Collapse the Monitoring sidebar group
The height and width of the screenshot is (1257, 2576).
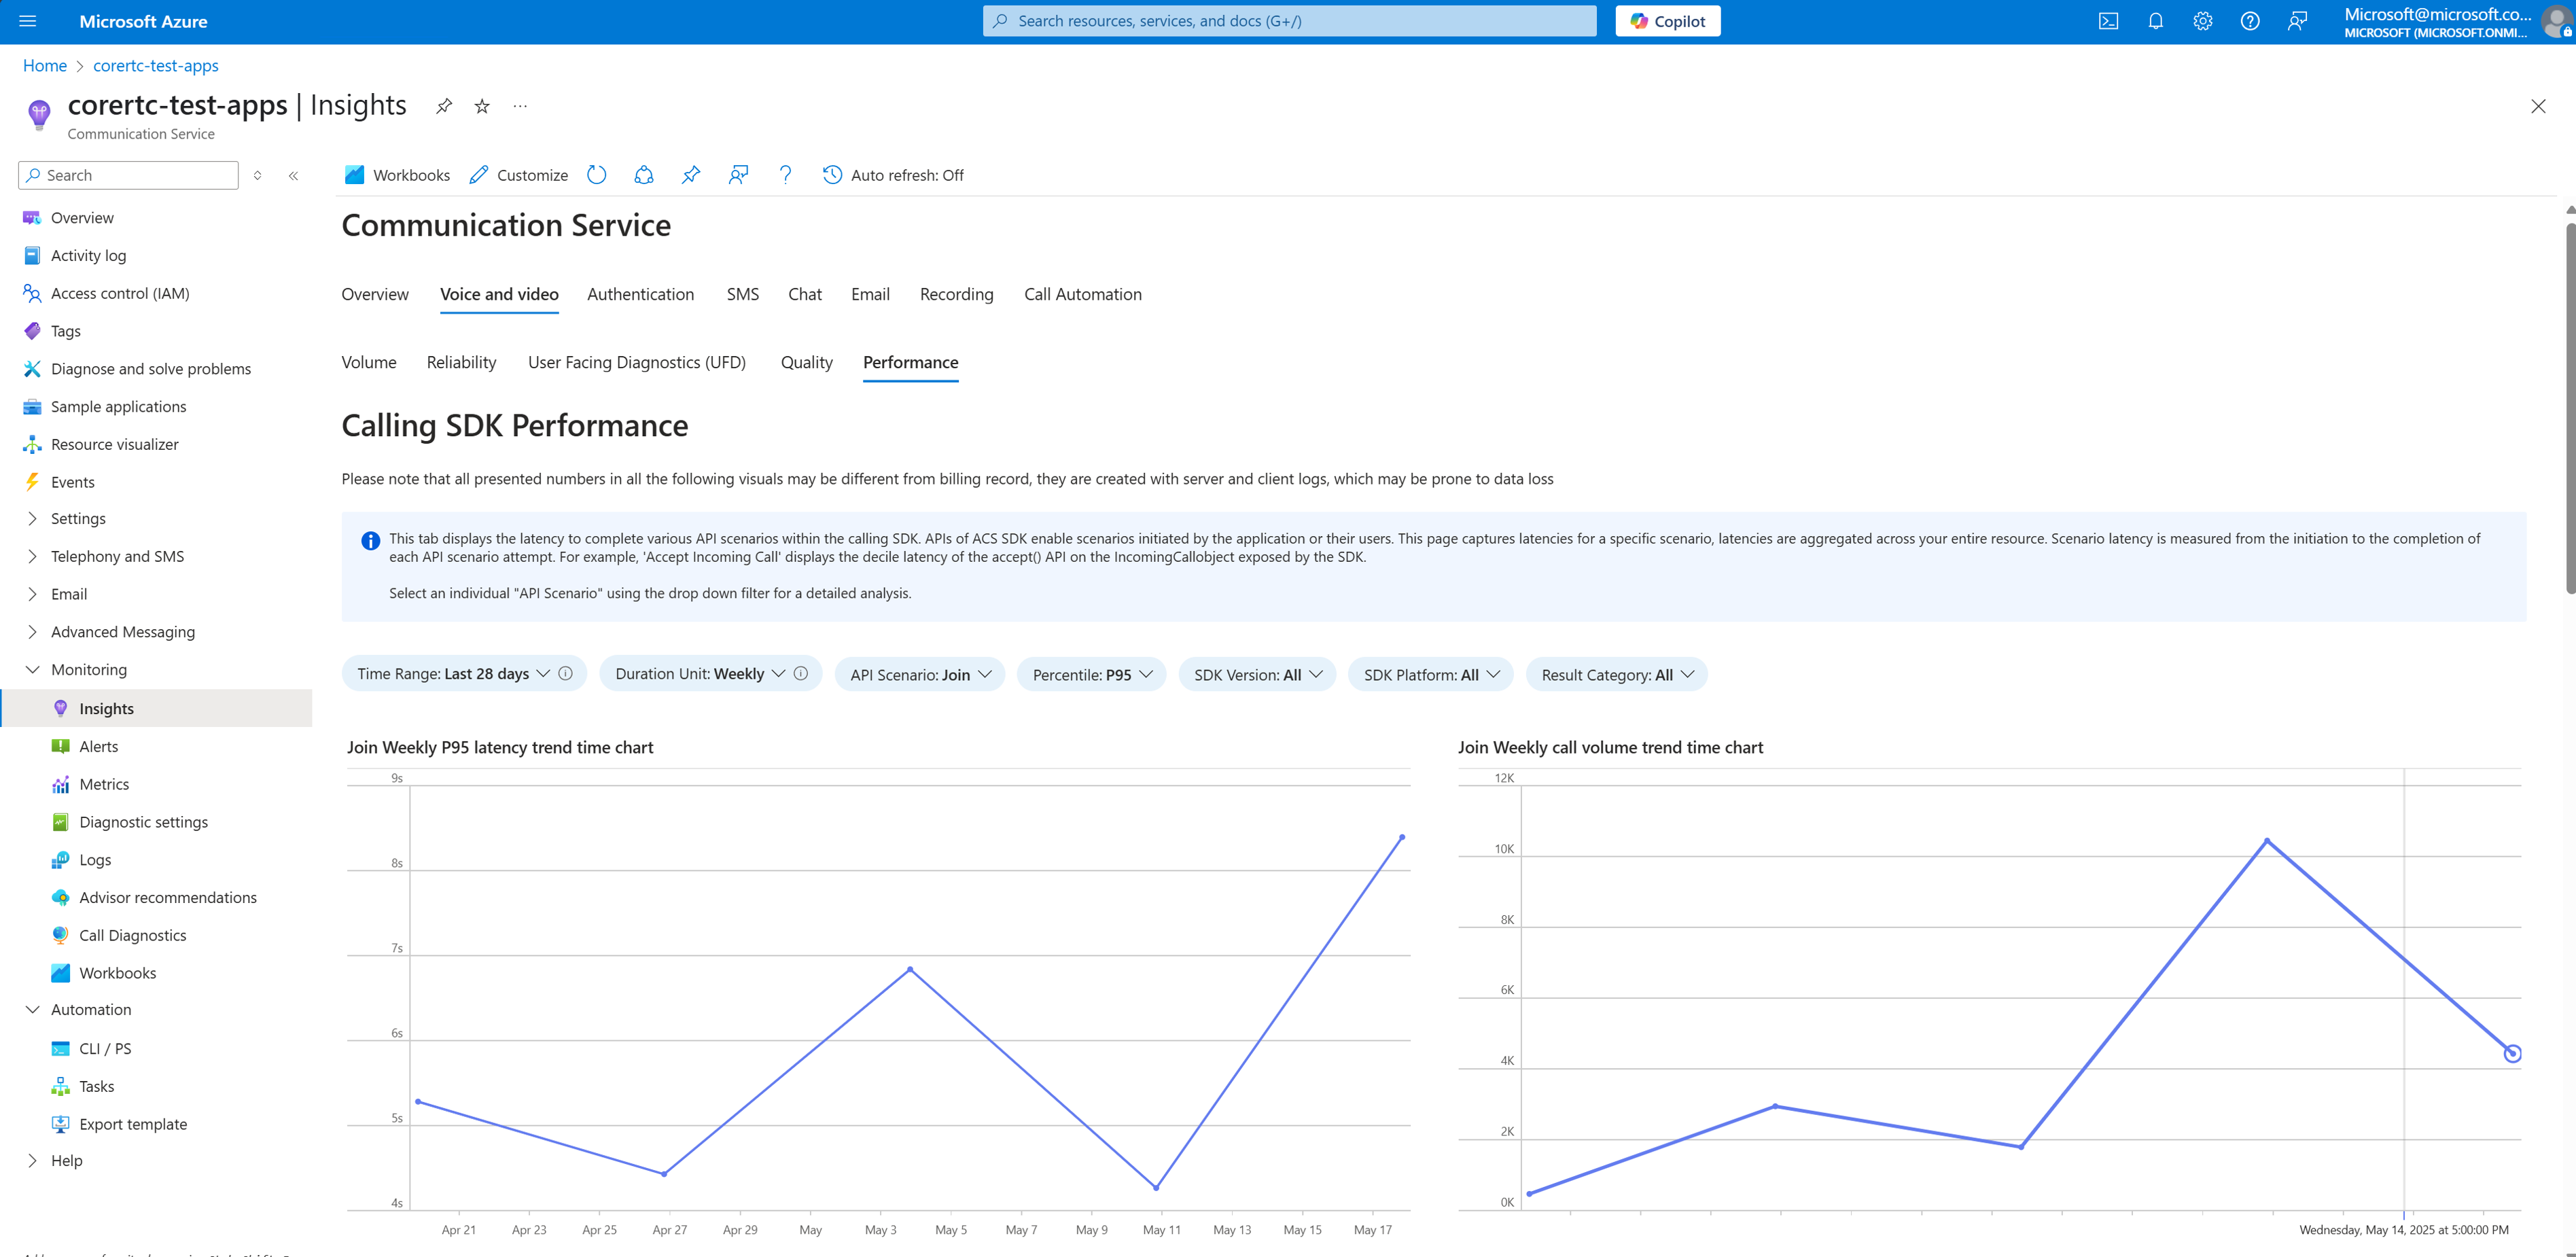pyautogui.click(x=32, y=670)
